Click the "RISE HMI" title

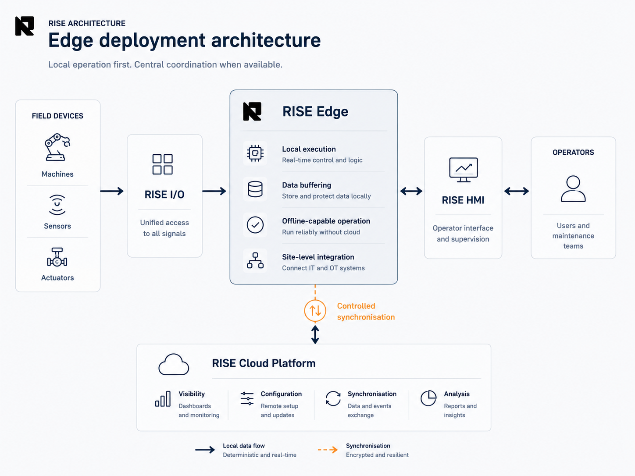(x=463, y=200)
